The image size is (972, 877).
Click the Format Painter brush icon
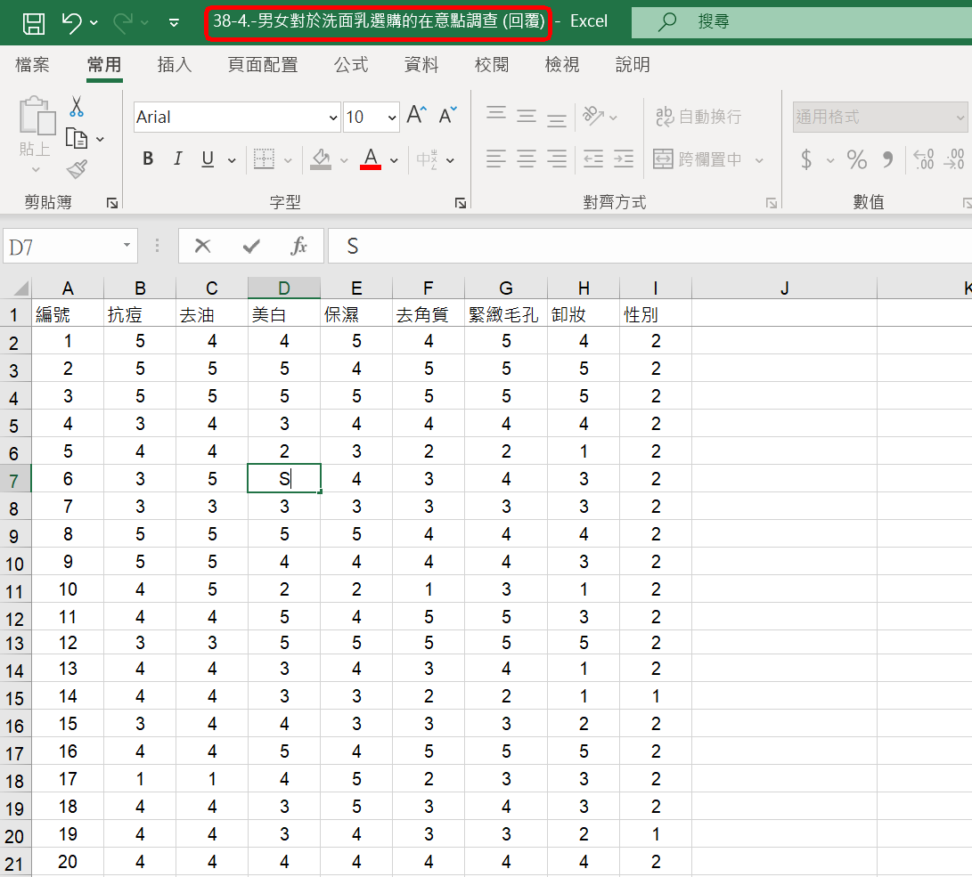click(x=77, y=168)
